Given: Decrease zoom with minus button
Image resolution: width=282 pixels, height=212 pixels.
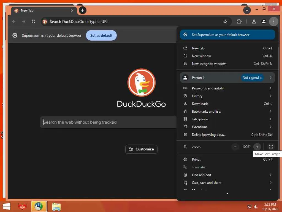Looking at the screenshot, I should coord(235,147).
